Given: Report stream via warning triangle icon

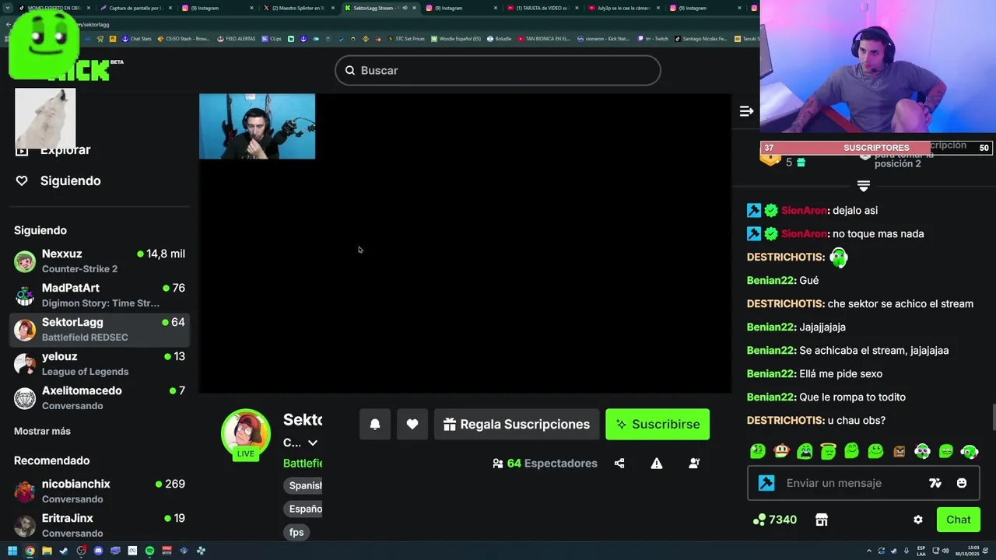Looking at the screenshot, I should [657, 463].
